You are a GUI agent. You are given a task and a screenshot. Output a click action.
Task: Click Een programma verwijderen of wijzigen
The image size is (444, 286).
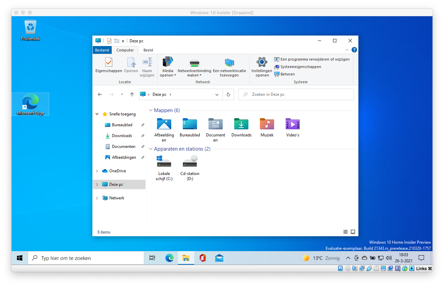coord(315,59)
